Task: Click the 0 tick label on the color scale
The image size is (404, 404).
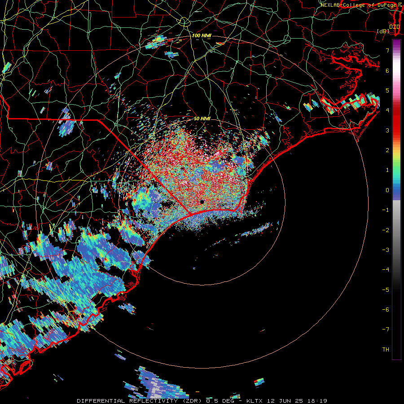Action: click(387, 190)
